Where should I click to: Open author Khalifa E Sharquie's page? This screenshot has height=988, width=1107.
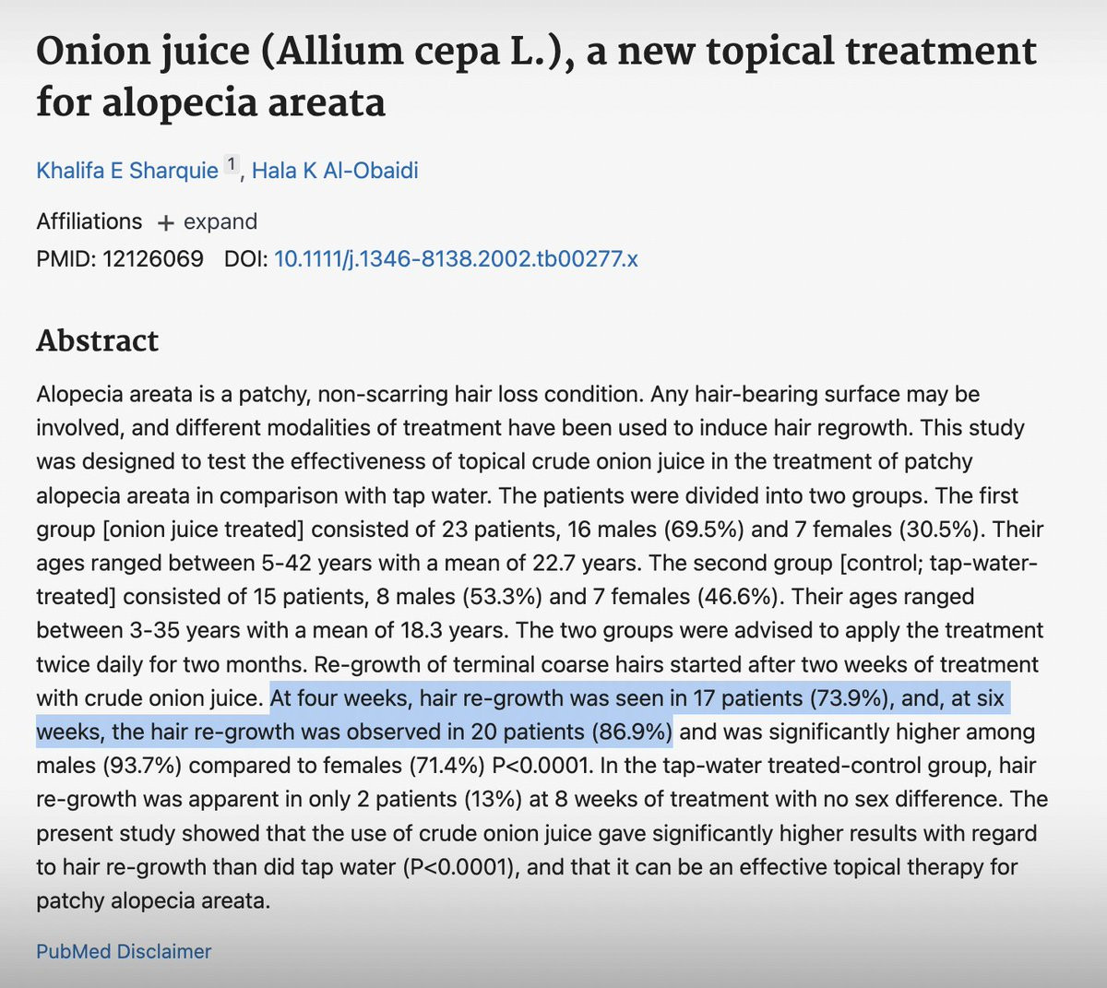pos(127,171)
